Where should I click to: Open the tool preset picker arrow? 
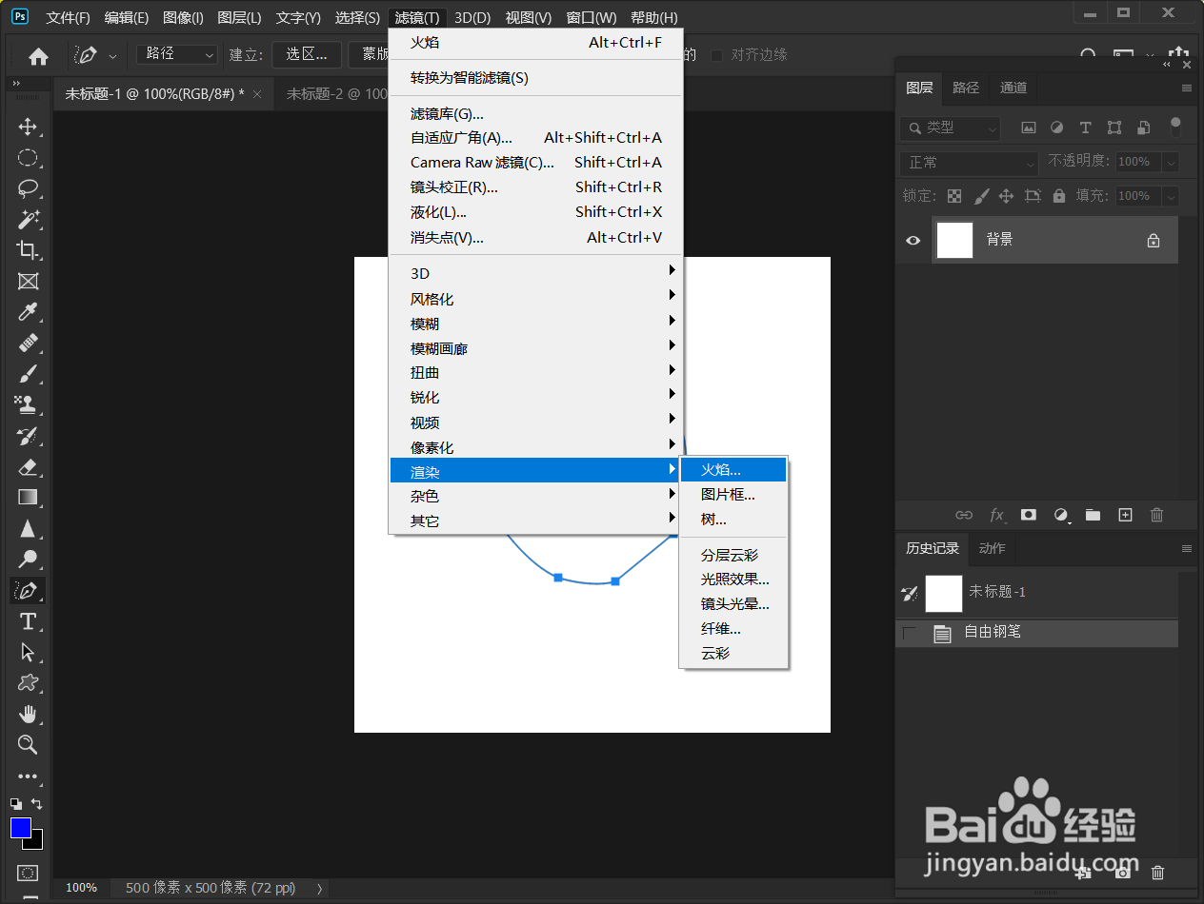113,56
